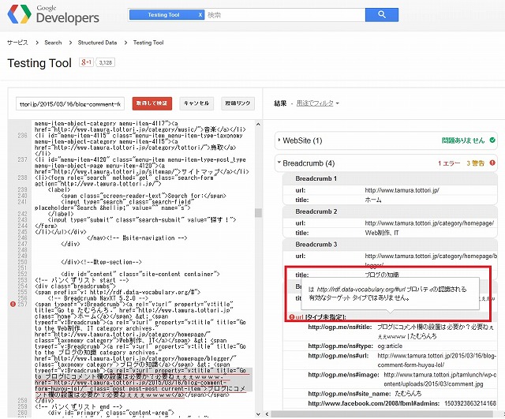Focus the 検索 search input field
The width and height of the screenshot is (505, 419).
pos(285,15)
